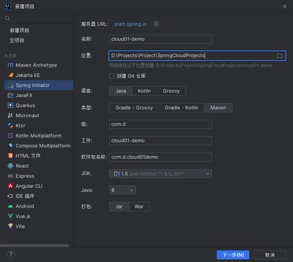Click the 取消 button
293x262 pixels.
coord(270,255)
